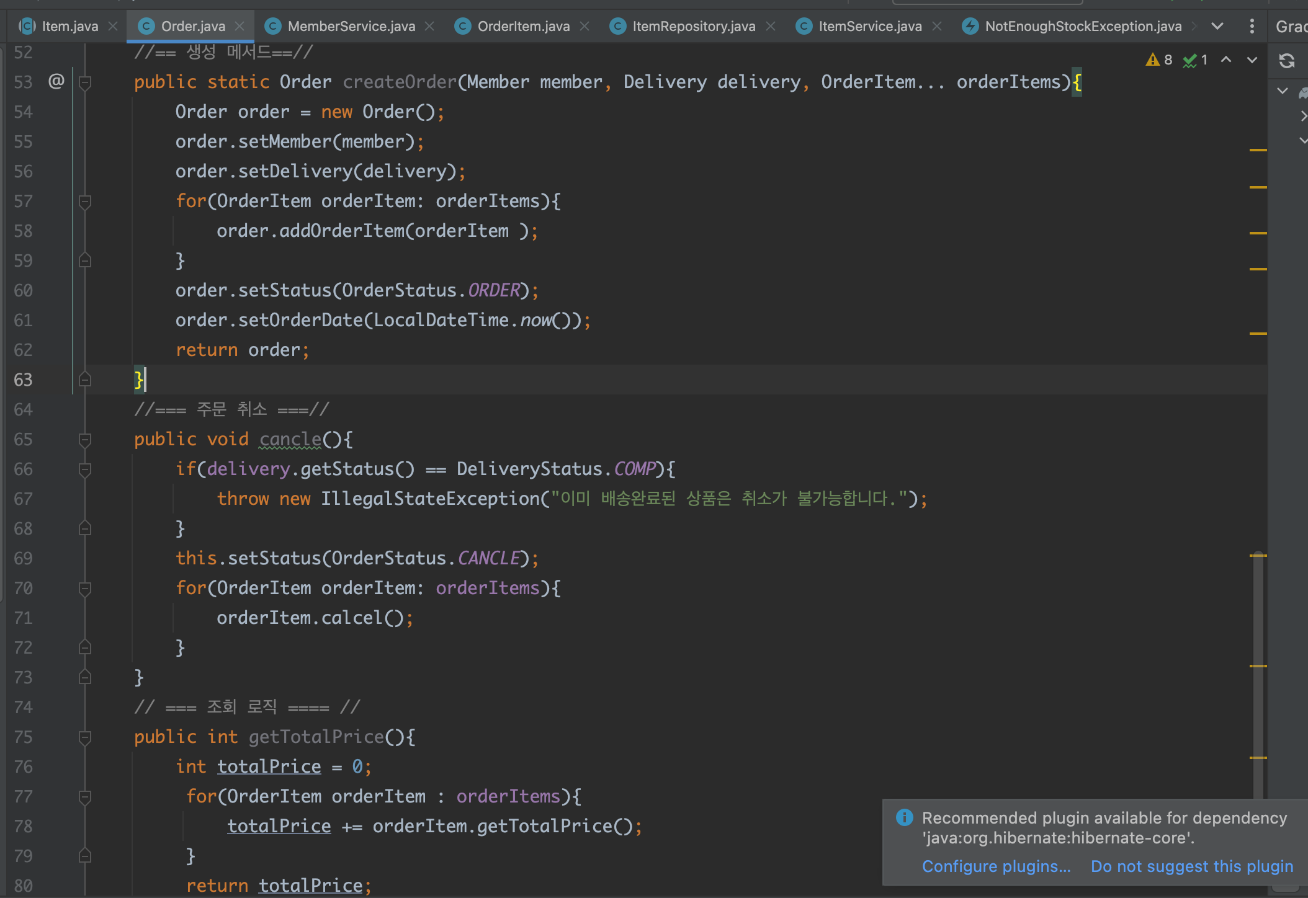Collapse the createOrder method fold marker
The width and height of the screenshot is (1308, 898).
(x=85, y=82)
